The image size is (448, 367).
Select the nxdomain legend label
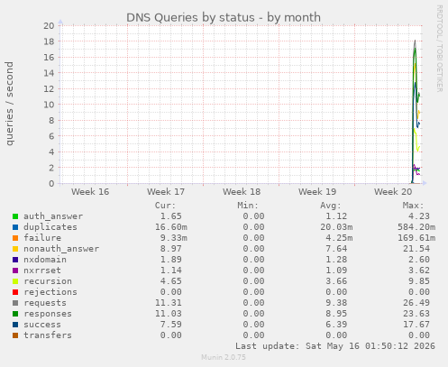pos(45,260)
